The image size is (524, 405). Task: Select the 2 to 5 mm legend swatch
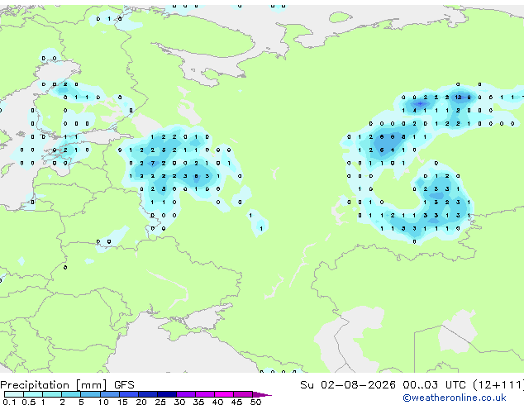(x=71, y=394)
